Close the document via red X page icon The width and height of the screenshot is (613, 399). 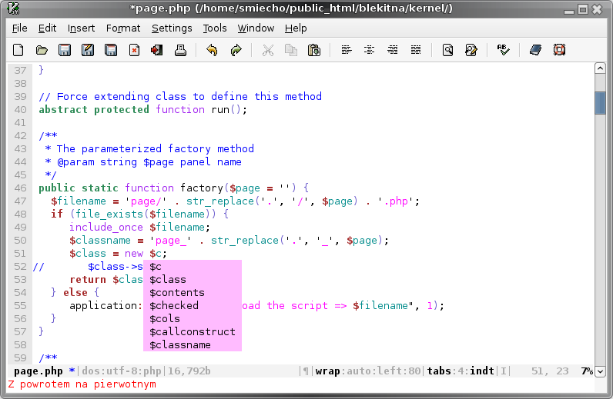coord(134,50)
